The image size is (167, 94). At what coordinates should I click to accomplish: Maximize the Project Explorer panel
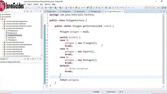click(x=40, y=11)
